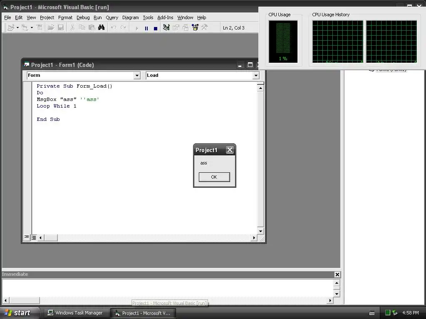Open the Properties Window toolbar icon
The height and width of the screenshot is (319, 426).
[176, 28]
